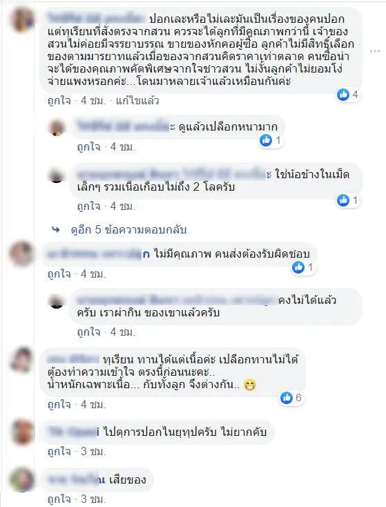386x507 pixels.
Task: Click the grinning emoji in the durian comment
Action: [x=249, y=385]
